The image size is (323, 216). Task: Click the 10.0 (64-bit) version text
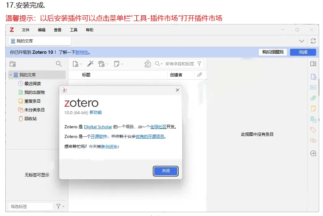tap(76, 113)
